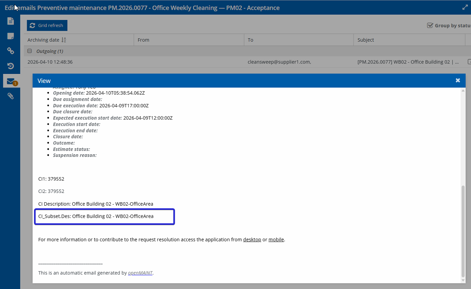Open the Notes sticky-note sidebar icon

coord(11,36)
